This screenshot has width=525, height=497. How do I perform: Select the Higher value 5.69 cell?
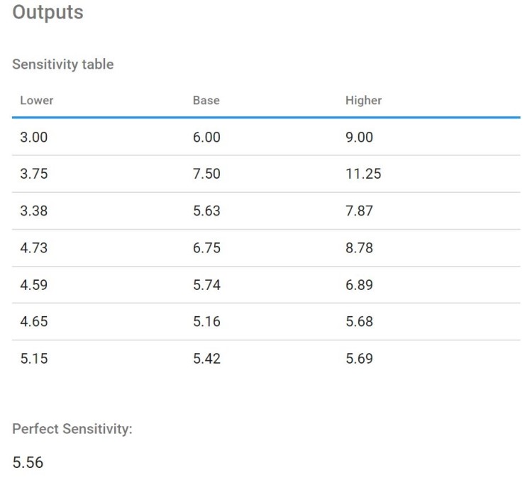pos(359,359)
